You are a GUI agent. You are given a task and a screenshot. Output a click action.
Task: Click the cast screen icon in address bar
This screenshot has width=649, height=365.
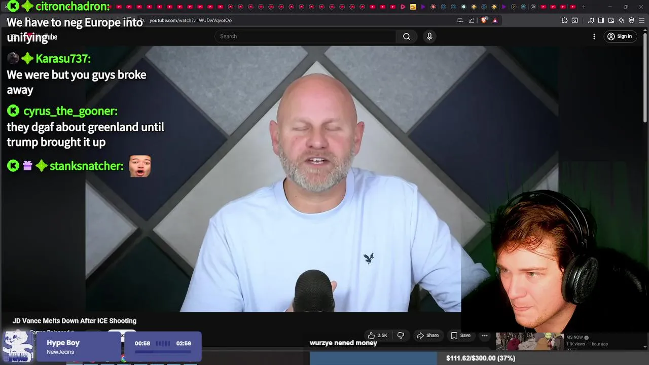pos(460,20)
